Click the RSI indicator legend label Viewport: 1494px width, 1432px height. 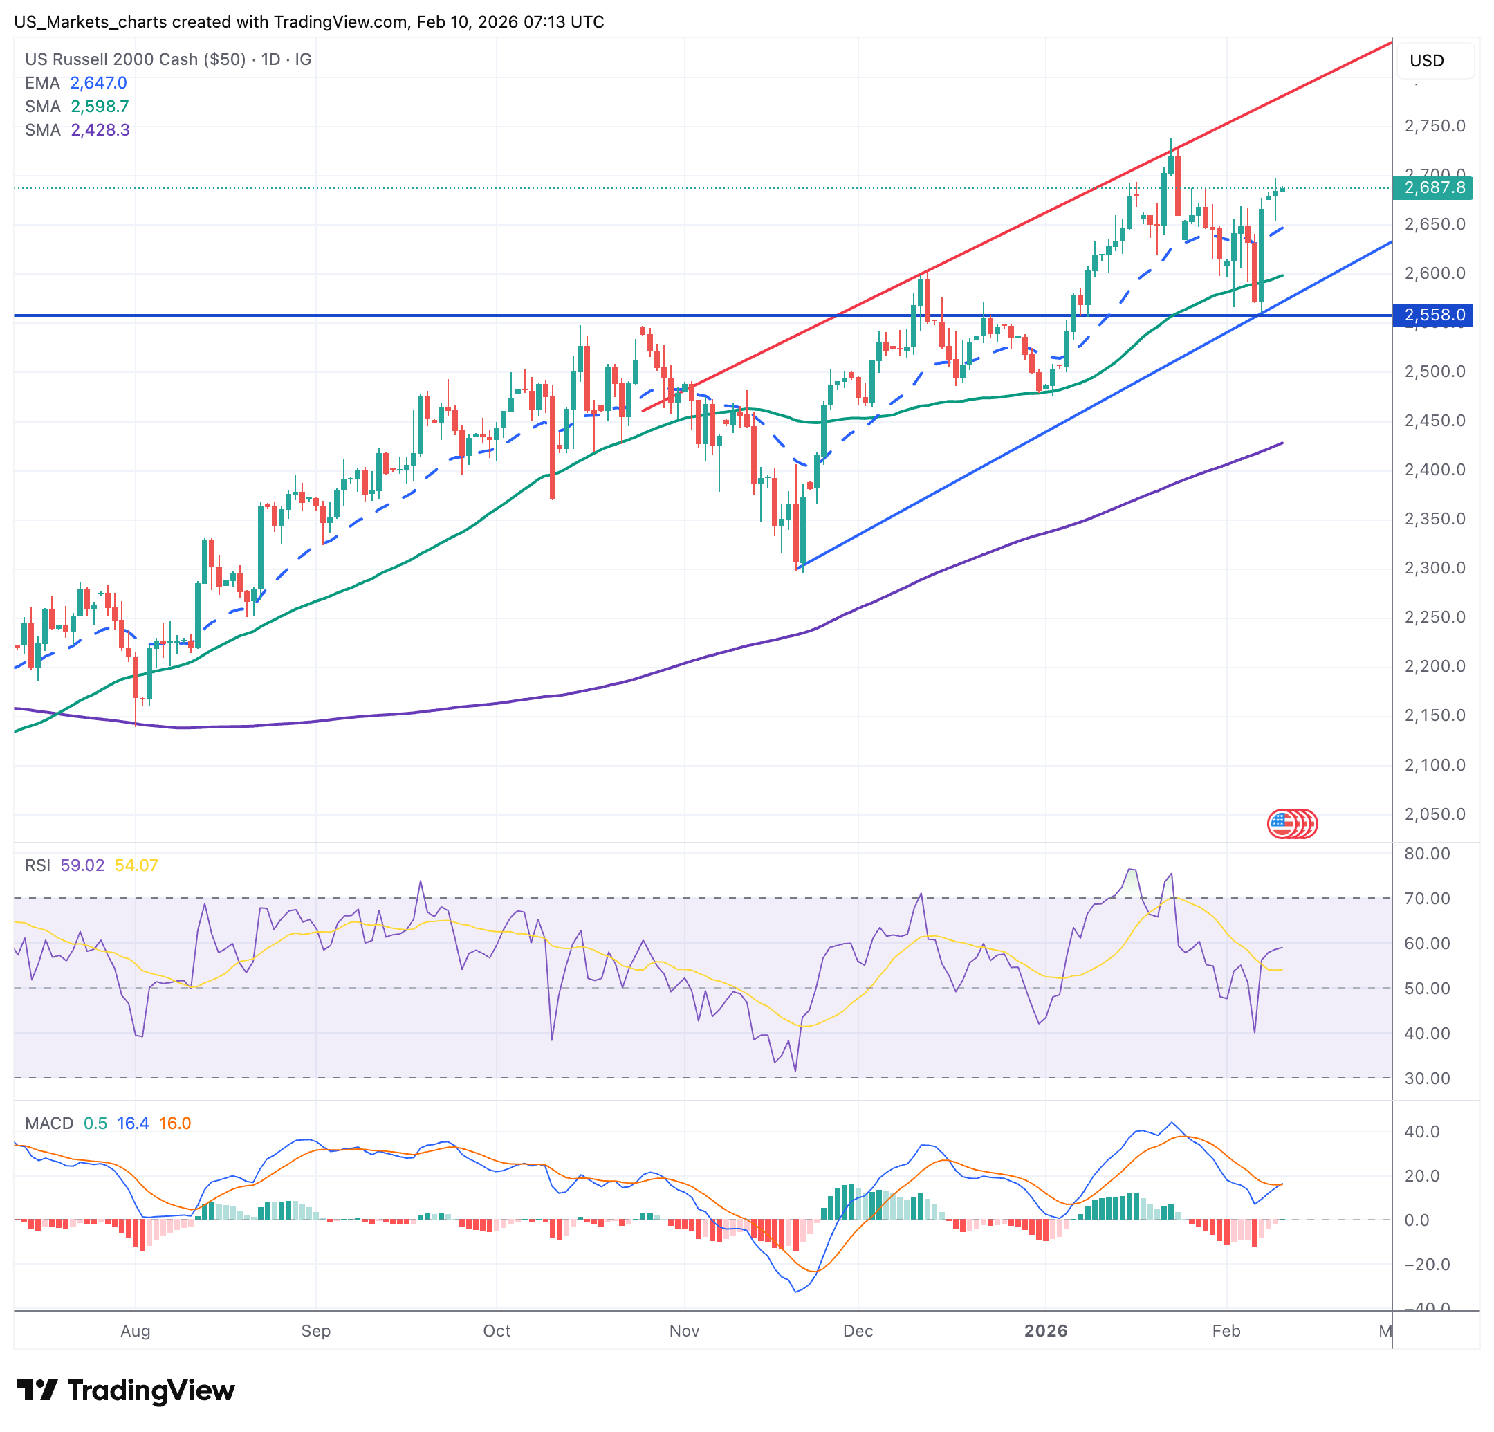(x=37, y=865)
